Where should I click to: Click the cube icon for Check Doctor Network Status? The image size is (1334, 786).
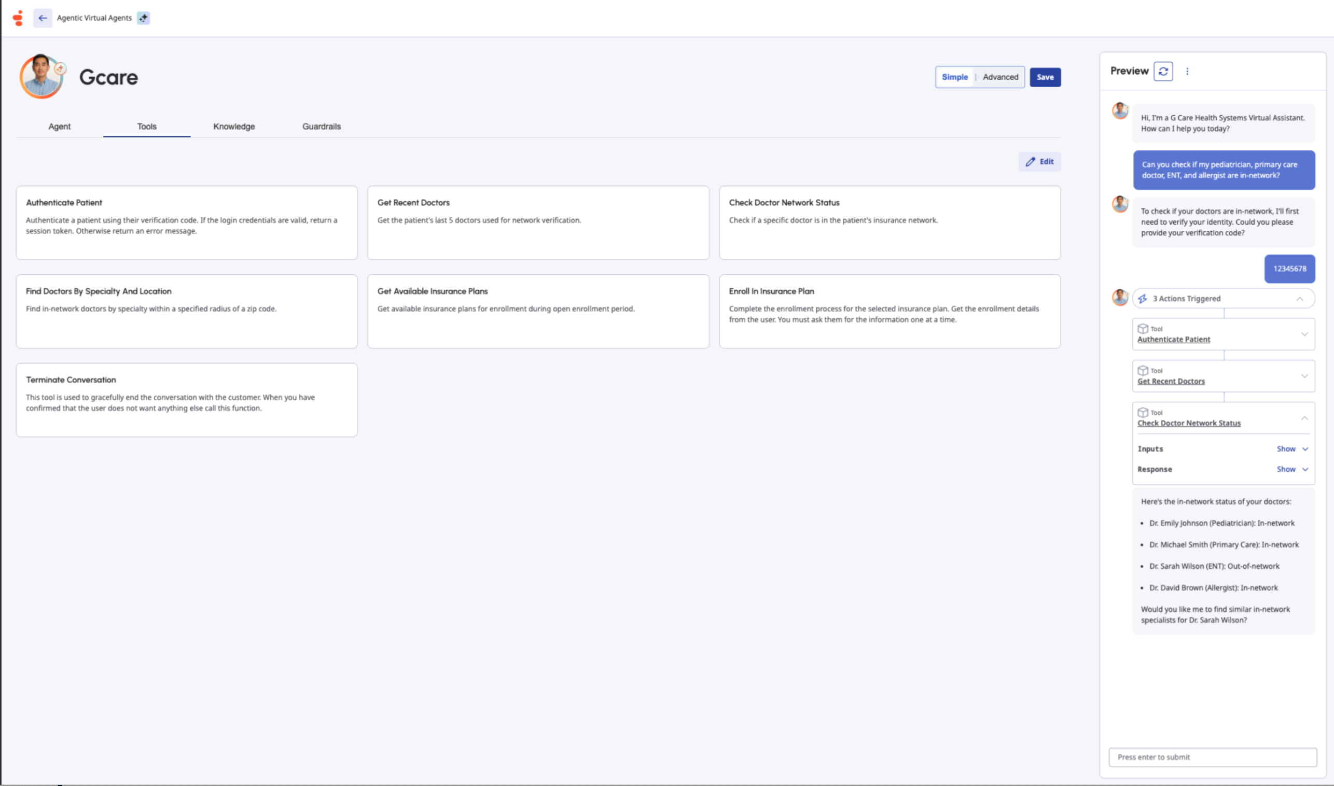tap(1143, 413)
